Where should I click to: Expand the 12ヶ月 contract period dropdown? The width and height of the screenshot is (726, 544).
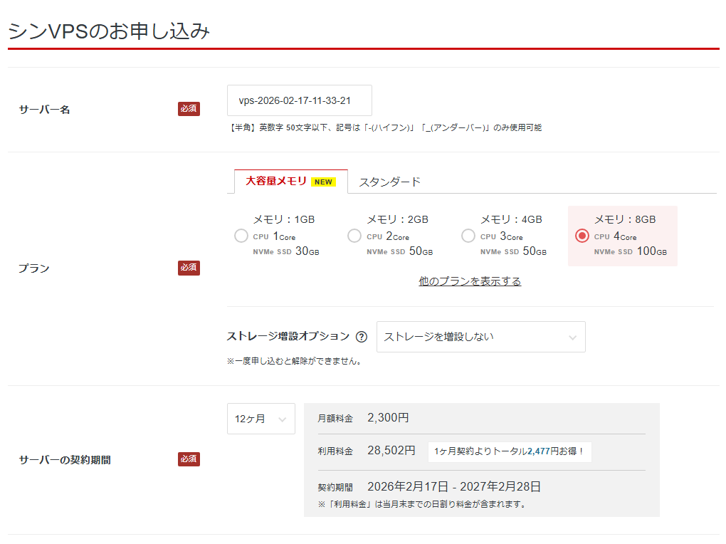pos(261,419)
